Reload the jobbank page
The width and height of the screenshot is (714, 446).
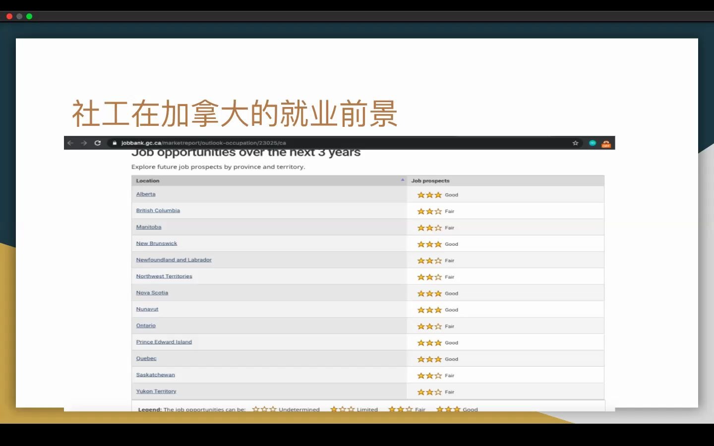pos(98,143)
